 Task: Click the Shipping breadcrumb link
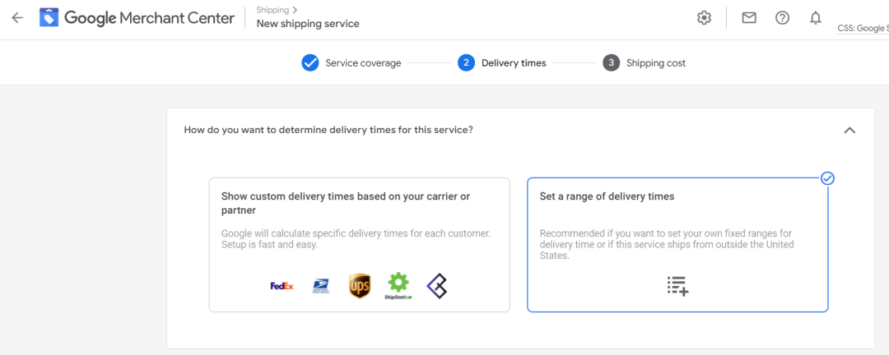272,10
